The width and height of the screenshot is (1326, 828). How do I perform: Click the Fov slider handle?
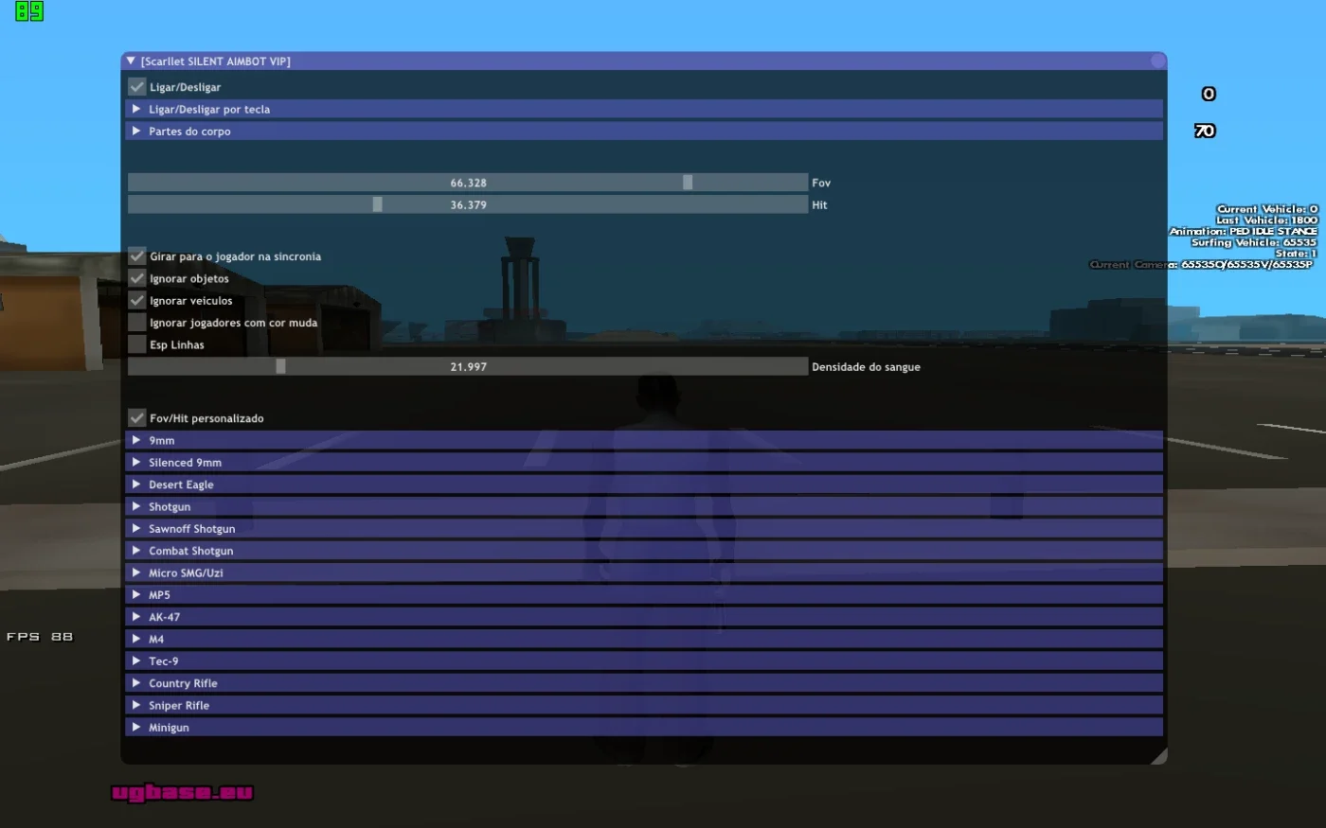(688, 182)
